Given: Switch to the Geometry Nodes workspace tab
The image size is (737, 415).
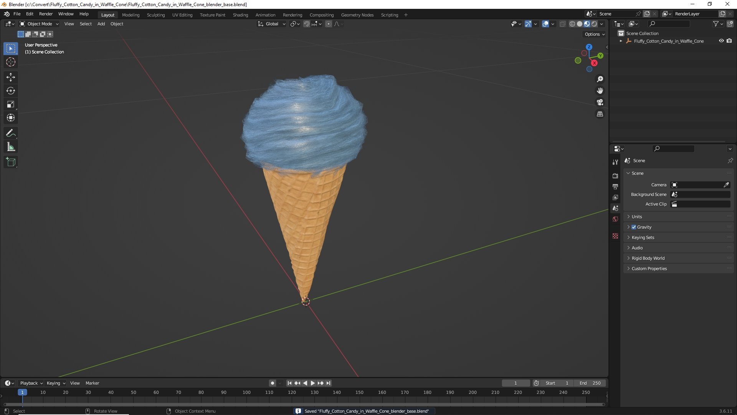Looking at the screenshot, I should pos(357,15).
